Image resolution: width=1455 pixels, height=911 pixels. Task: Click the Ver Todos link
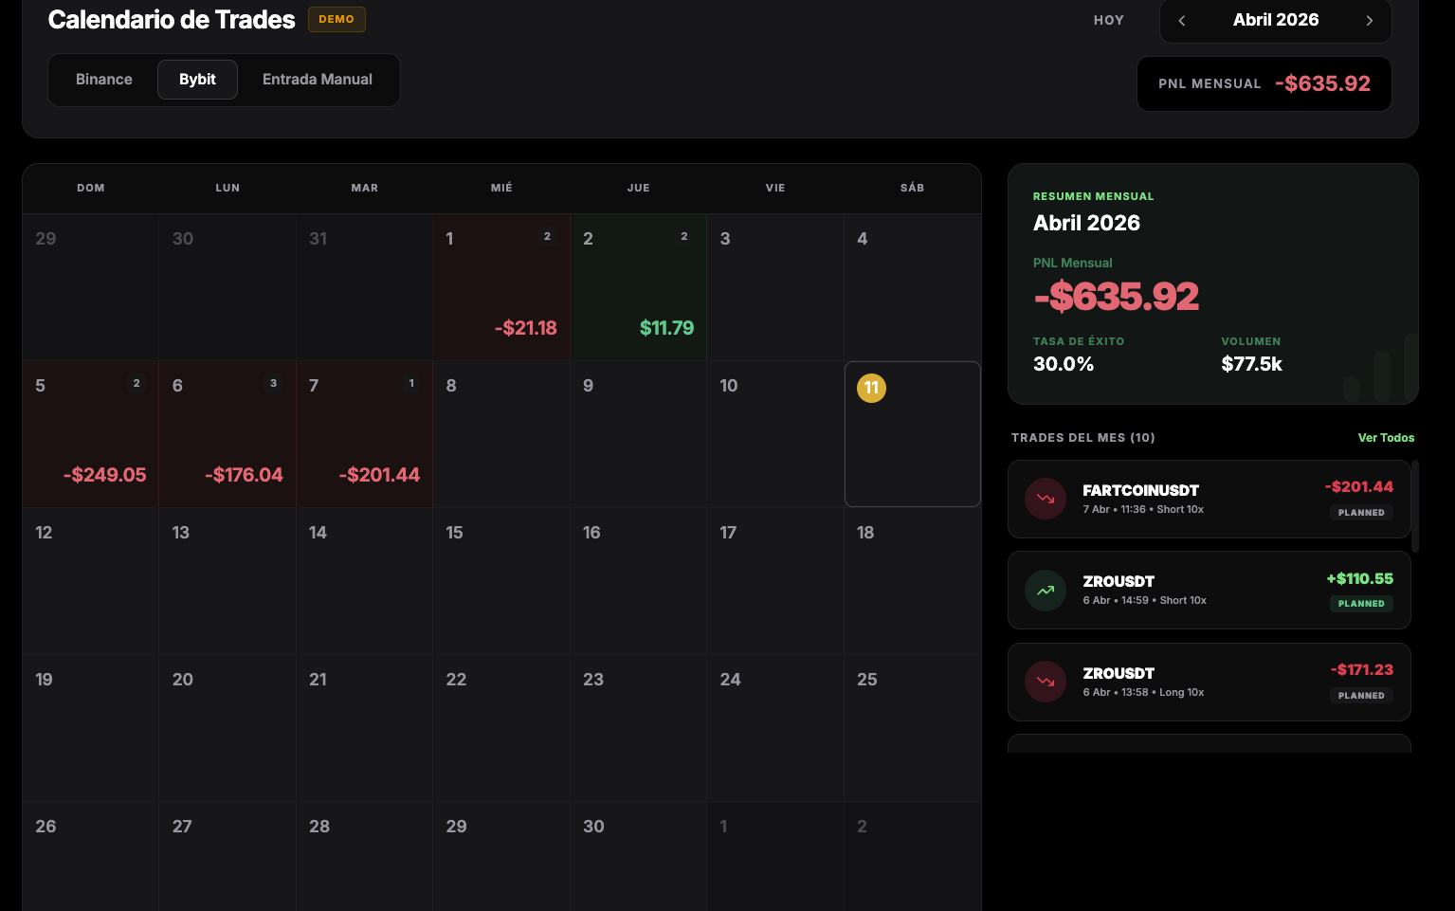[1386, 437]
